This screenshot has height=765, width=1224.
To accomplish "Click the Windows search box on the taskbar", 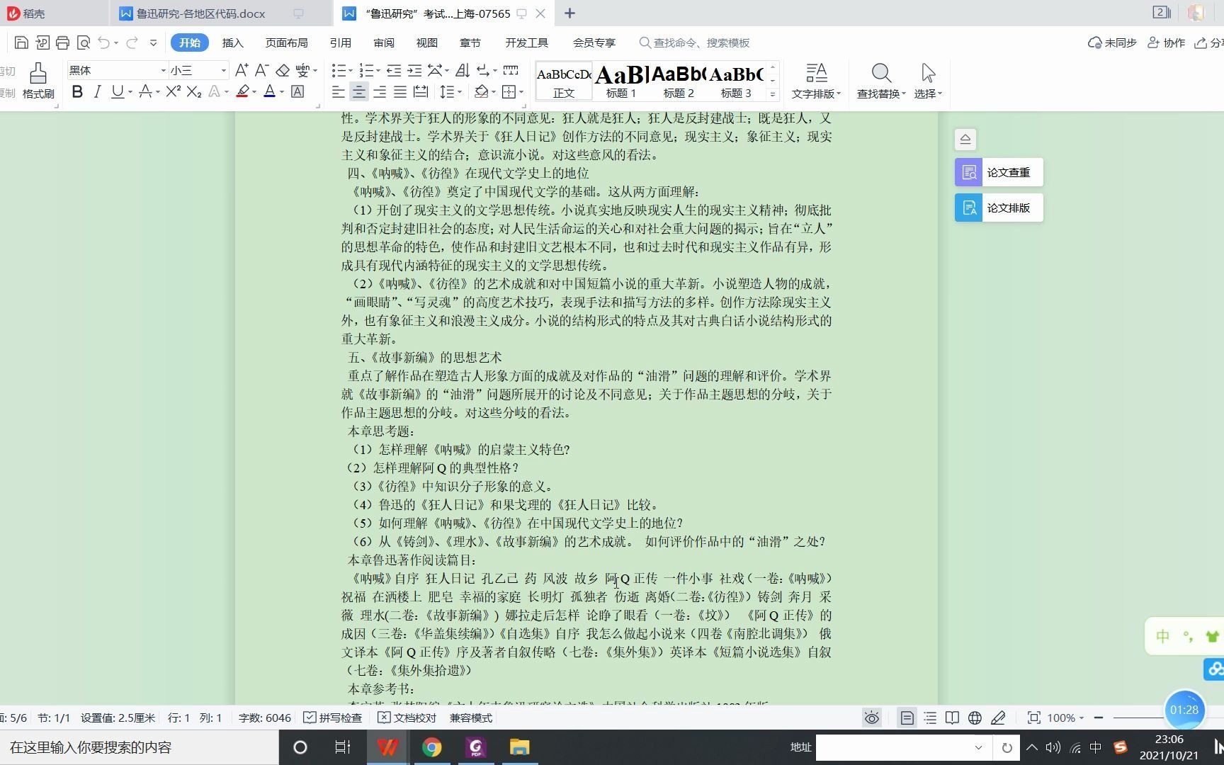I will pos(139,747).
